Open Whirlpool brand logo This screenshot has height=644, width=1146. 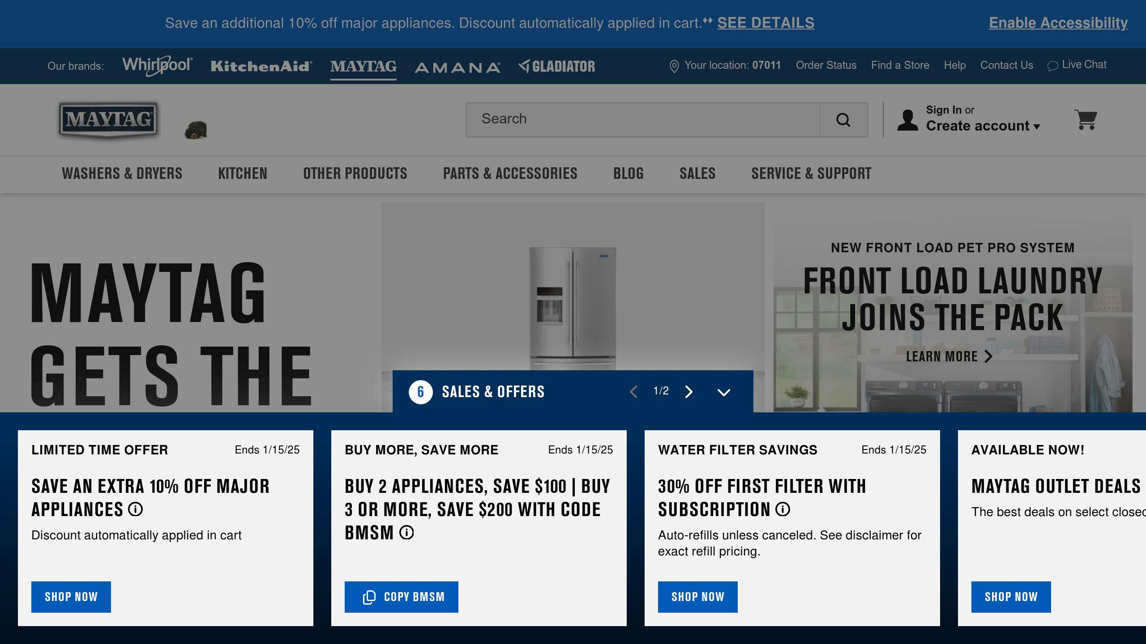(157, 66)
